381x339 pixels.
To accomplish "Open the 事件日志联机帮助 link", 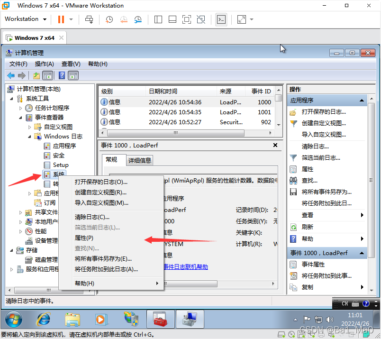I will (x=186, y=267).
